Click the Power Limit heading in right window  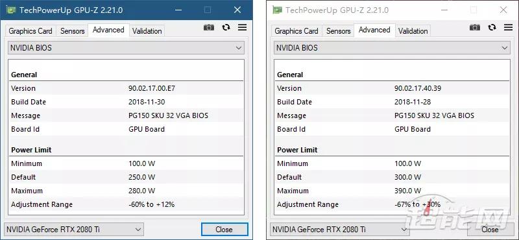coord(297,150)
